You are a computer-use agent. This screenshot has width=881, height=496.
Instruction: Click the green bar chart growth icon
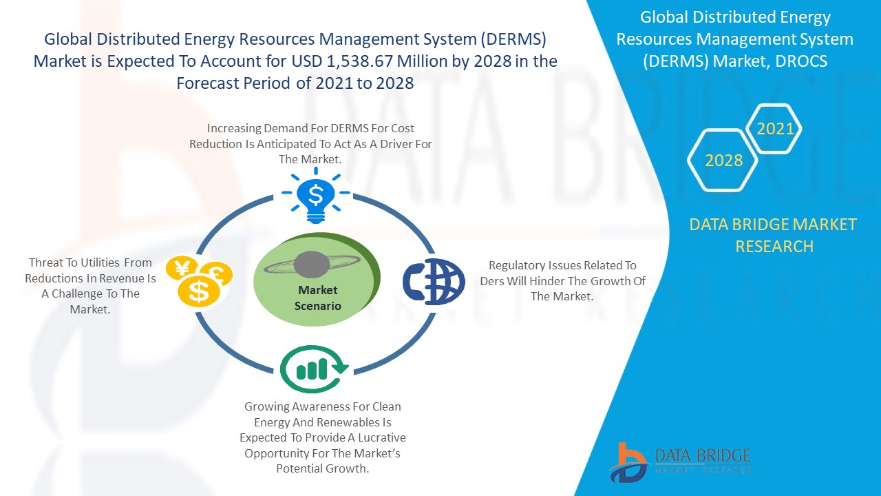(x=314, y=369)
